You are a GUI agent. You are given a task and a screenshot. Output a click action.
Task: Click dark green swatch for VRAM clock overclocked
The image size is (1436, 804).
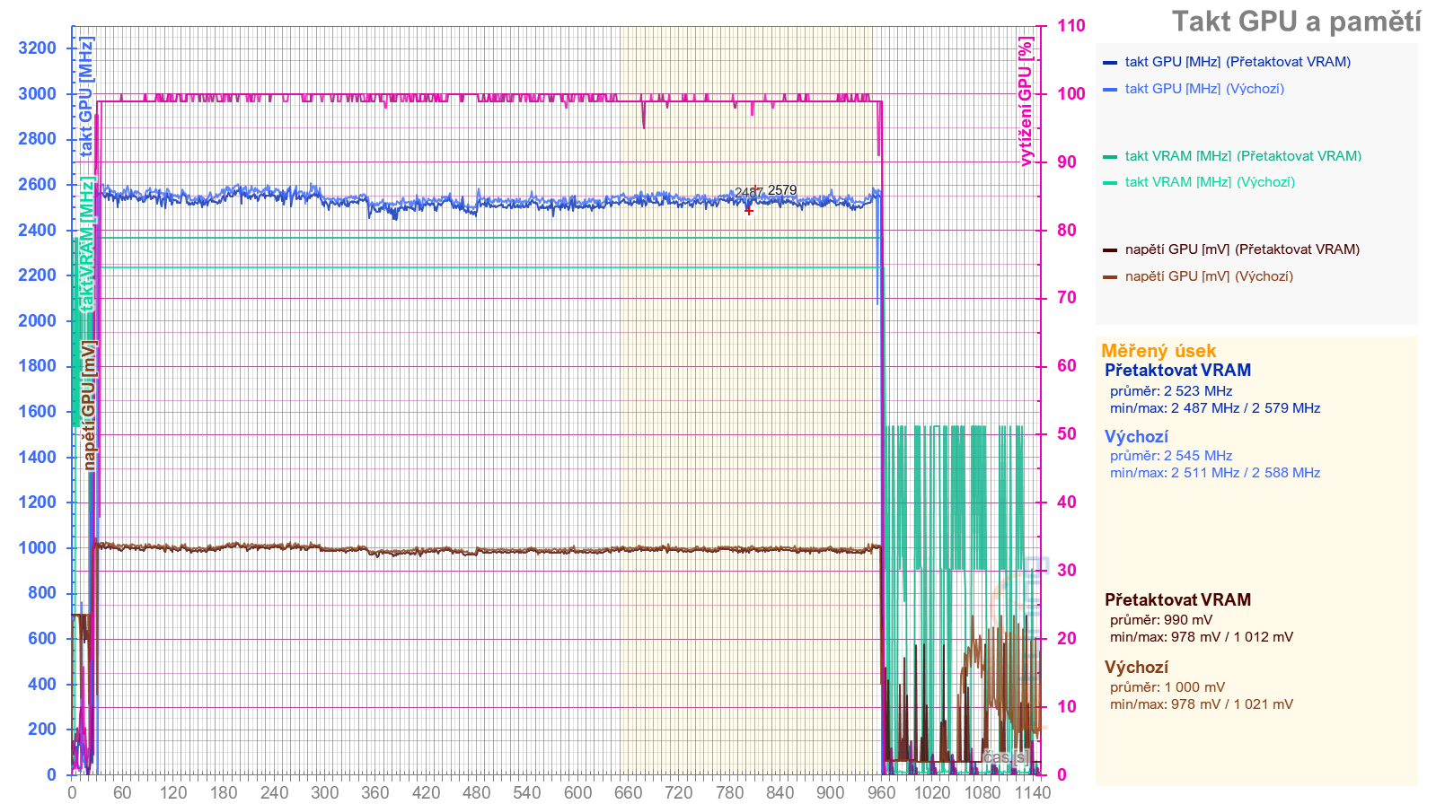1110,157
